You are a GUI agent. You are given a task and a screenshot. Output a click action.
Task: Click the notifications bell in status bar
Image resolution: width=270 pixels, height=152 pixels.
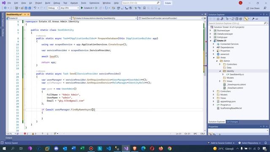(x=265, y=143)
